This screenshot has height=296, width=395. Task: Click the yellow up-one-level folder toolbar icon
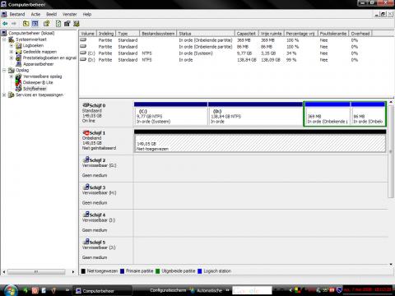[26, 24]
